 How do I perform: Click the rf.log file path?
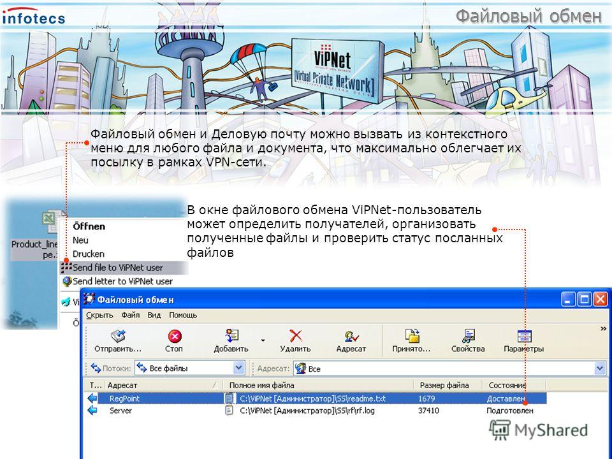click(x=307, y=411)
